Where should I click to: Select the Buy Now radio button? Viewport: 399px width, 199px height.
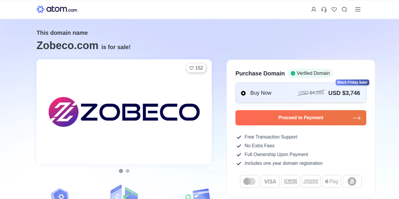pos(243,93)
